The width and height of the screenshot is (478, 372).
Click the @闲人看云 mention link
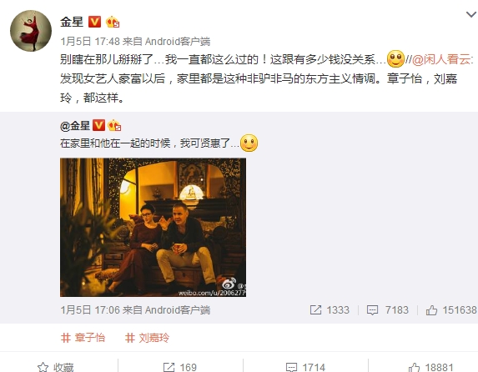442,59
